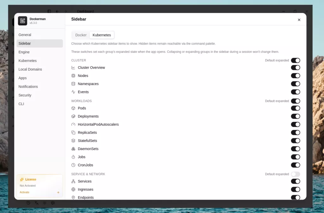
Task: Click the Activate license link
Action: coord(24,192)
